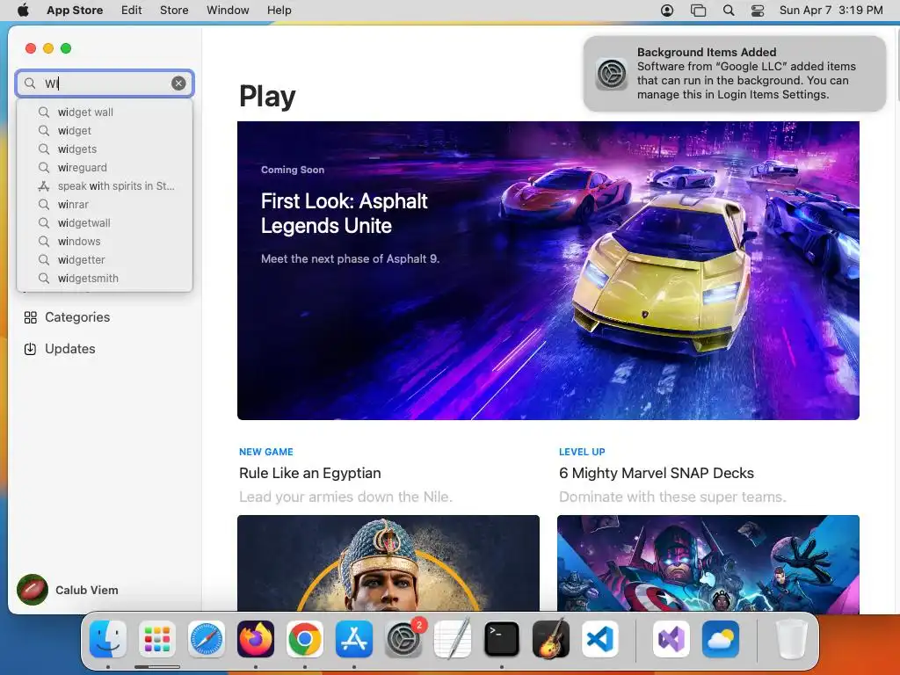The image size is (900, 675).
Task: Click the Egyptian pharaoh story image
Action: 388,563
